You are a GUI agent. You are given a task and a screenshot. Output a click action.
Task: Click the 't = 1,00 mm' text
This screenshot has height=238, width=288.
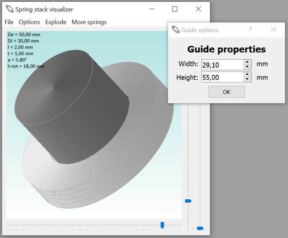tap(20, 53)
